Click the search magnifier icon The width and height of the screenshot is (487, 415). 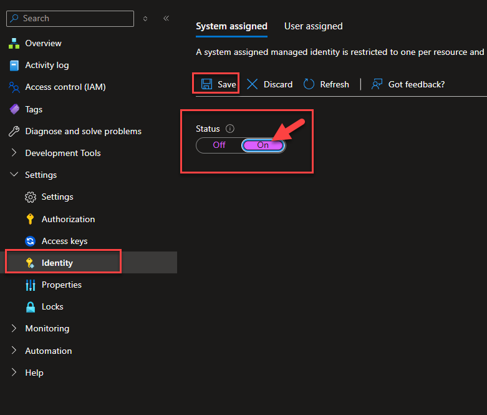point(14,18)
